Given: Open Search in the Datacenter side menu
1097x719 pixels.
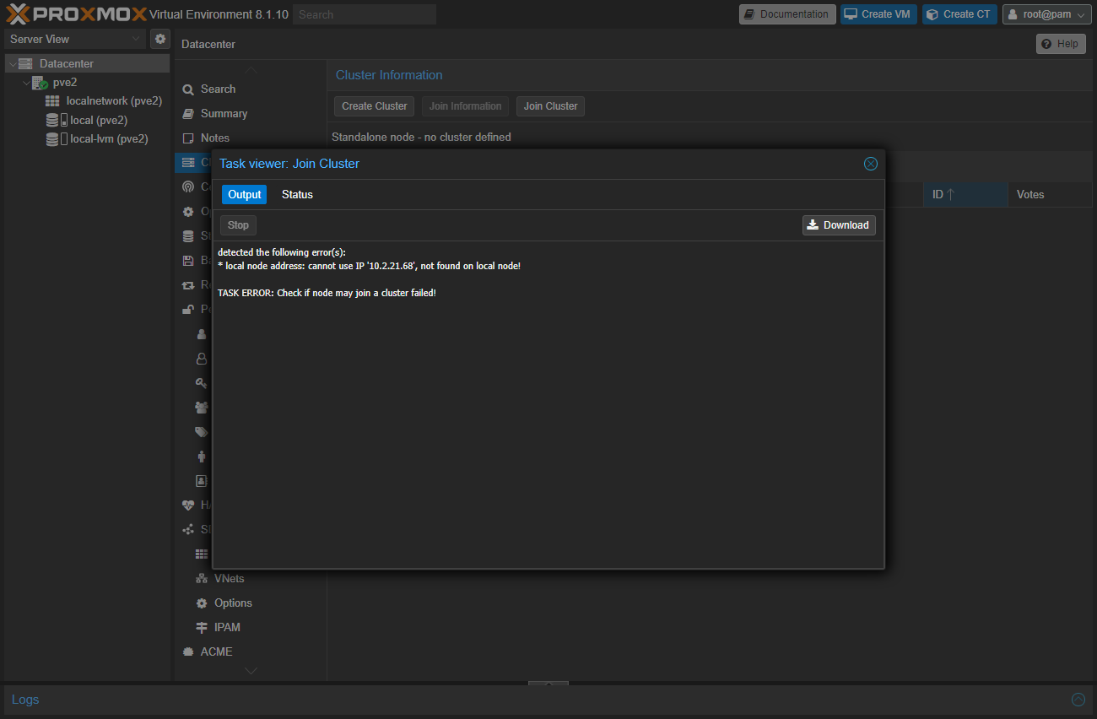Looking at the screenshot, I should (x=218, y=89).
